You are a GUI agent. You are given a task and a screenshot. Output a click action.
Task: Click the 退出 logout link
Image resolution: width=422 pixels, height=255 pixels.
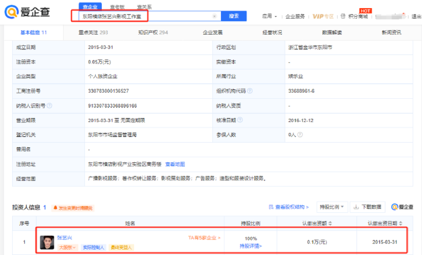(416, 17)
